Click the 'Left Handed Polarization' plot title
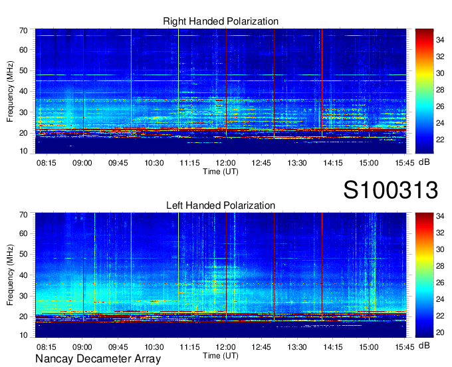 click(x=221, y=205)
